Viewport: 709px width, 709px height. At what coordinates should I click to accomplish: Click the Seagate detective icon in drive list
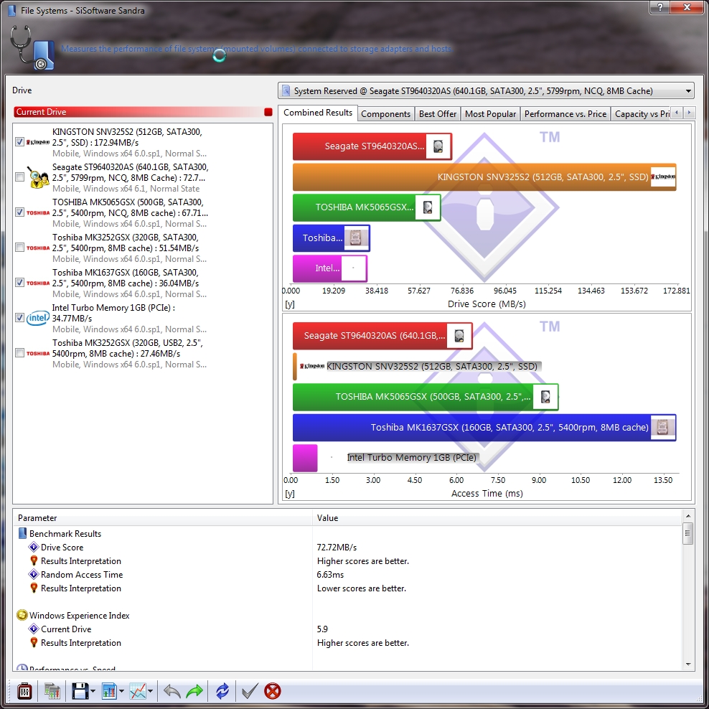click(x=38, y=177)
